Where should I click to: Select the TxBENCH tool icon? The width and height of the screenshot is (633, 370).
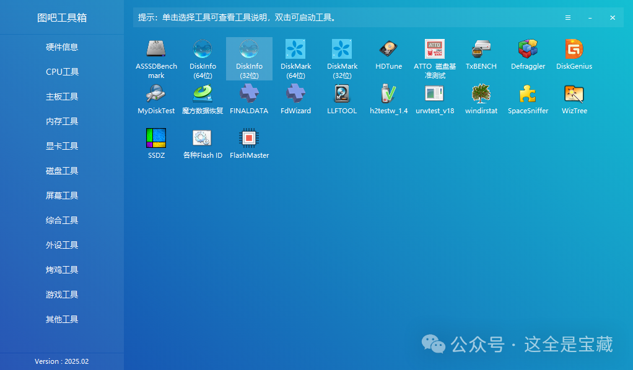[481, 49]
